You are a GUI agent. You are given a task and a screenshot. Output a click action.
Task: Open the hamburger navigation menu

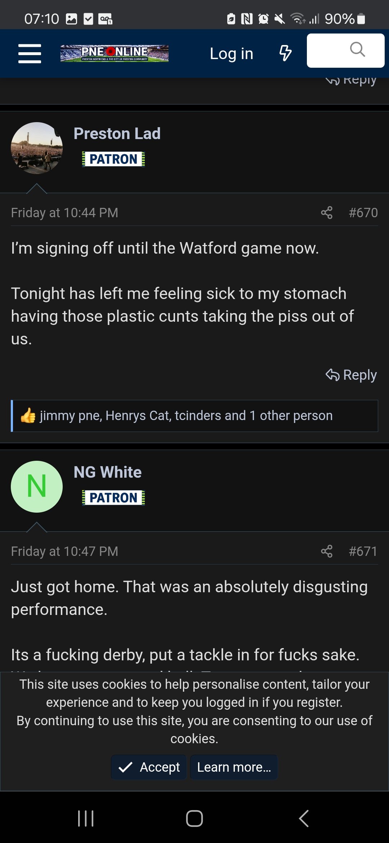(30, 54)
